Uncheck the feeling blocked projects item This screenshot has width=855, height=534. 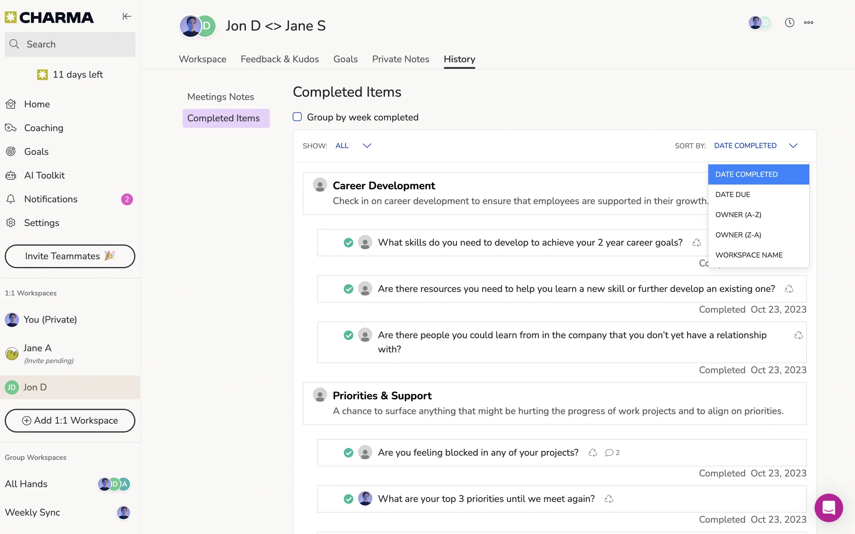pyautogui.click(x=348, y=453)
